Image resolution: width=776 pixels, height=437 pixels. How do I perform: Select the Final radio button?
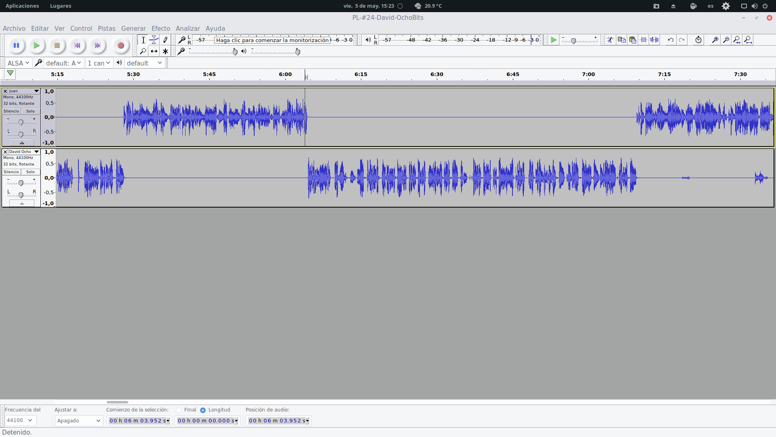(x=179, y=410)
